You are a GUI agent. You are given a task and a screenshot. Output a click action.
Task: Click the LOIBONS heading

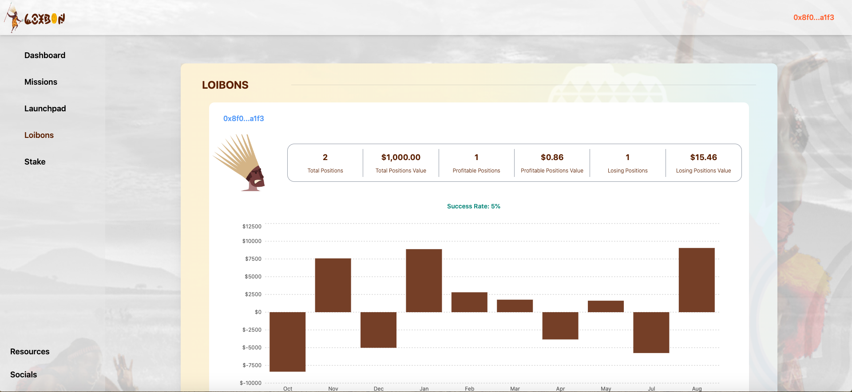click(225, 85)
